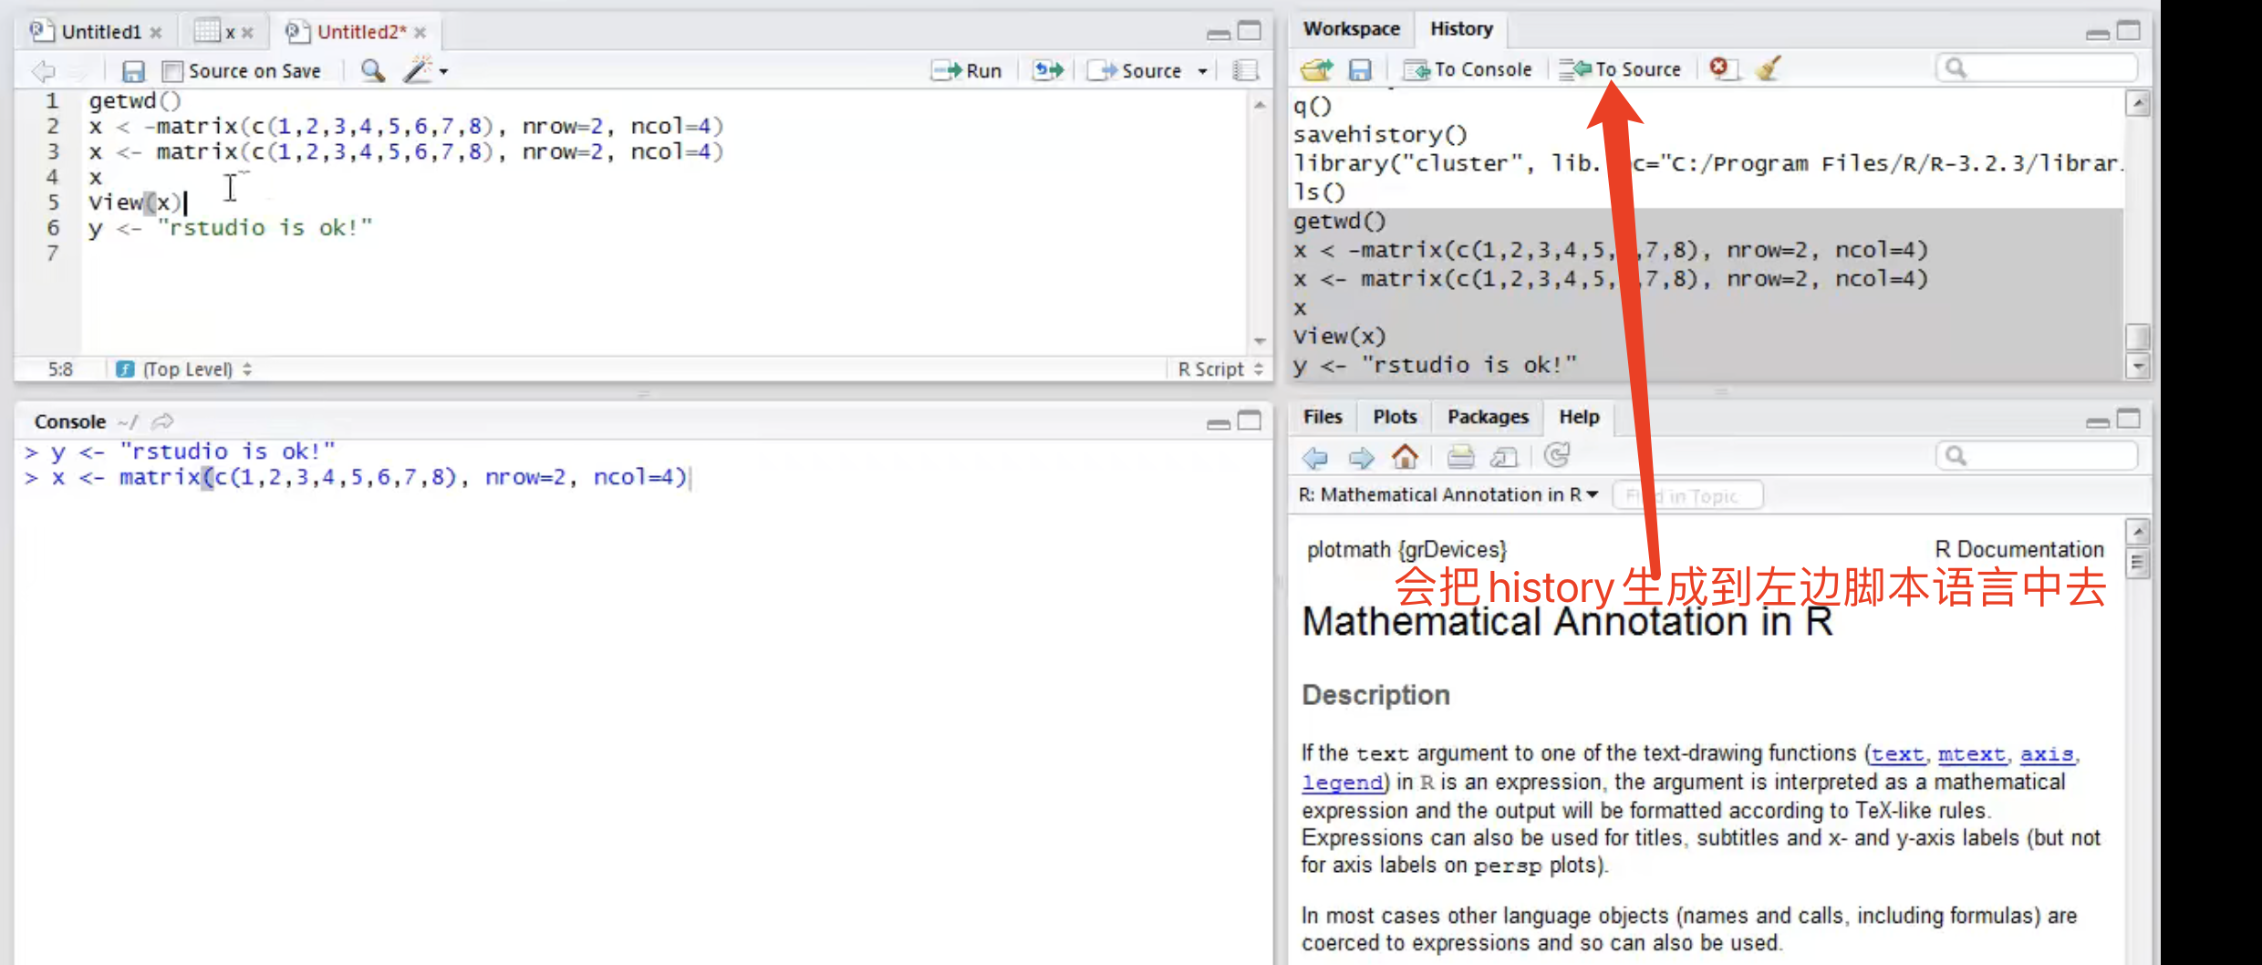This screenshot has height=965, width=2262.
Task: Click the Run button
Action: tap(968, 70)
